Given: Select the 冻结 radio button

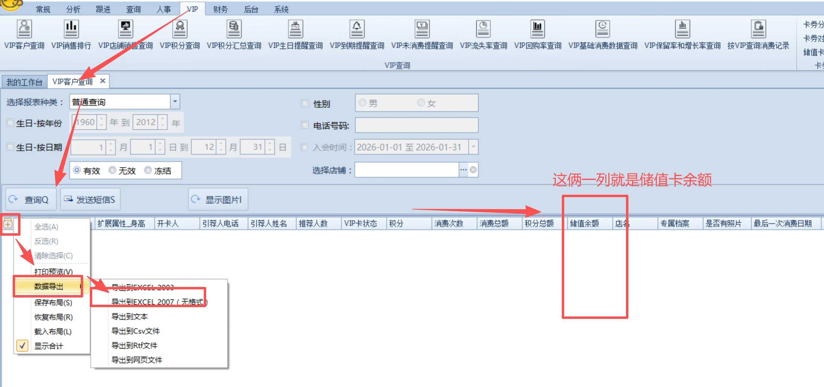Looking at the screenshot, I should pos(148,170).
